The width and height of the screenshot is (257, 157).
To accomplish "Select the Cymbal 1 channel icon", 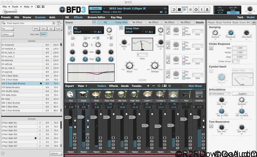I will pyautogui.click(x=161, y=94).
